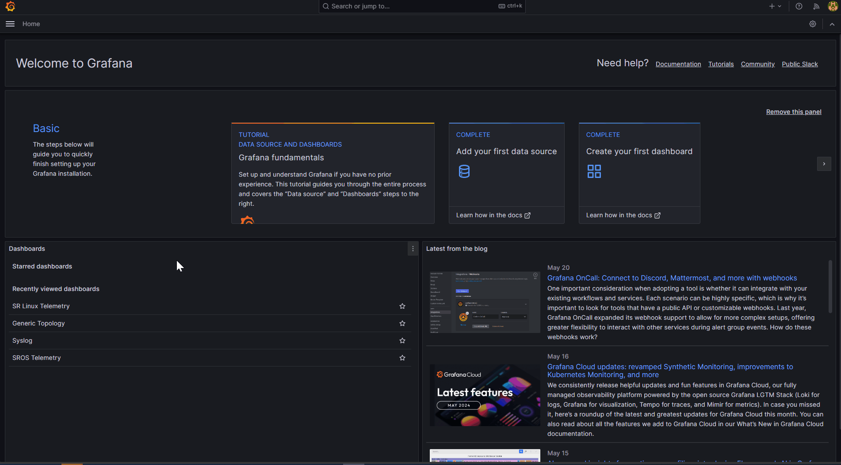The image size is (841, 465).
Task: Click the data source database icon
Action: point(464,171)
